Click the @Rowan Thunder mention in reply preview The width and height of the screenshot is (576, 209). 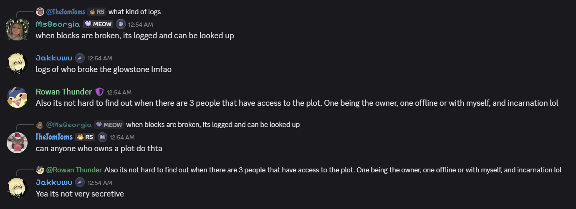pos(74,170)
